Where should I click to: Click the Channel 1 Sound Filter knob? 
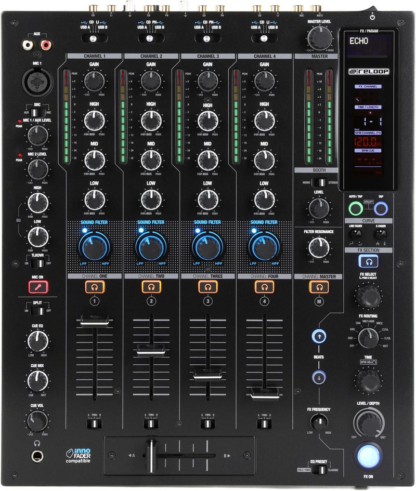pyautogui.click(x=94, y=247)
